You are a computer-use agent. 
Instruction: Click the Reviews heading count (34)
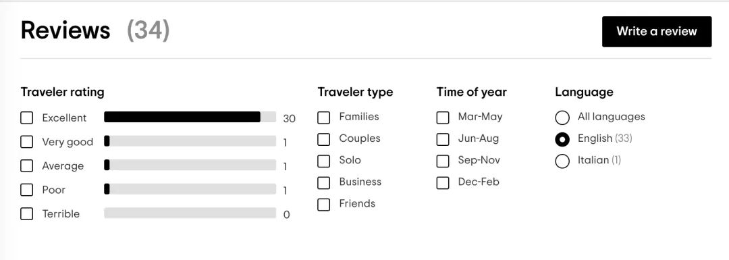[x=148, y=30]
